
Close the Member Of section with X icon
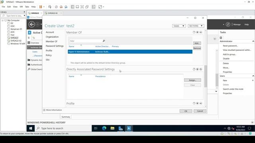click(198, 32)
